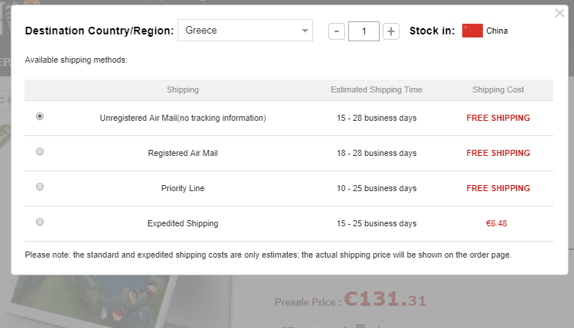The height and width of the screenshot is (328, 574).
Task: Click the Priority Line label text
Action: tap(182, 188)
